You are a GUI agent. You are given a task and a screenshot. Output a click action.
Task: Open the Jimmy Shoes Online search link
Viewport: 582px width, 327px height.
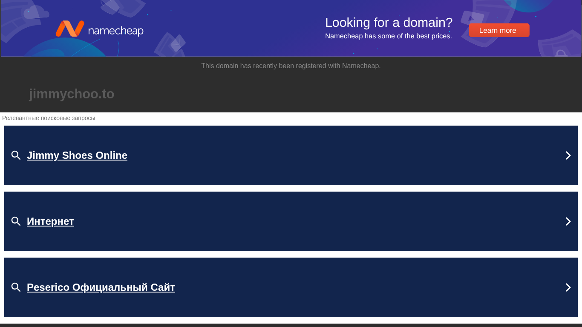coord(77,155)
